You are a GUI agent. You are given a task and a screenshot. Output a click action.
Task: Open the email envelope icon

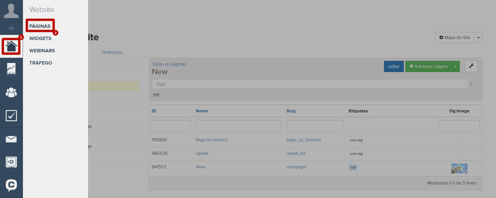pyautogui.click(x=11, y=139)
